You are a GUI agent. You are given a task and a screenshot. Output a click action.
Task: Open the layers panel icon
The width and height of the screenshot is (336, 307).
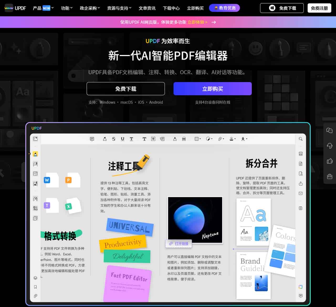35,278
